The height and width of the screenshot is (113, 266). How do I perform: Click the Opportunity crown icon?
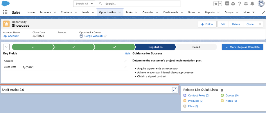coord(6,24)
